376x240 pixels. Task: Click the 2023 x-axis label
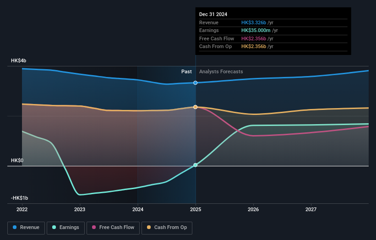pyautogui.click(x=80, y=210)
